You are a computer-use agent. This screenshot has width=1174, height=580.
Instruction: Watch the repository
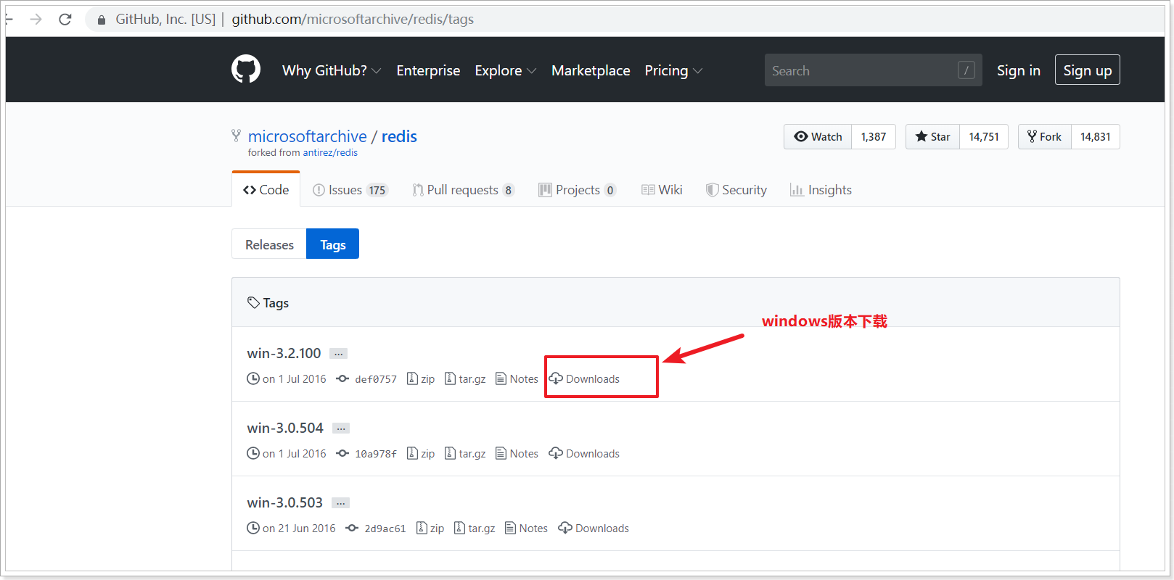(818, 136)
